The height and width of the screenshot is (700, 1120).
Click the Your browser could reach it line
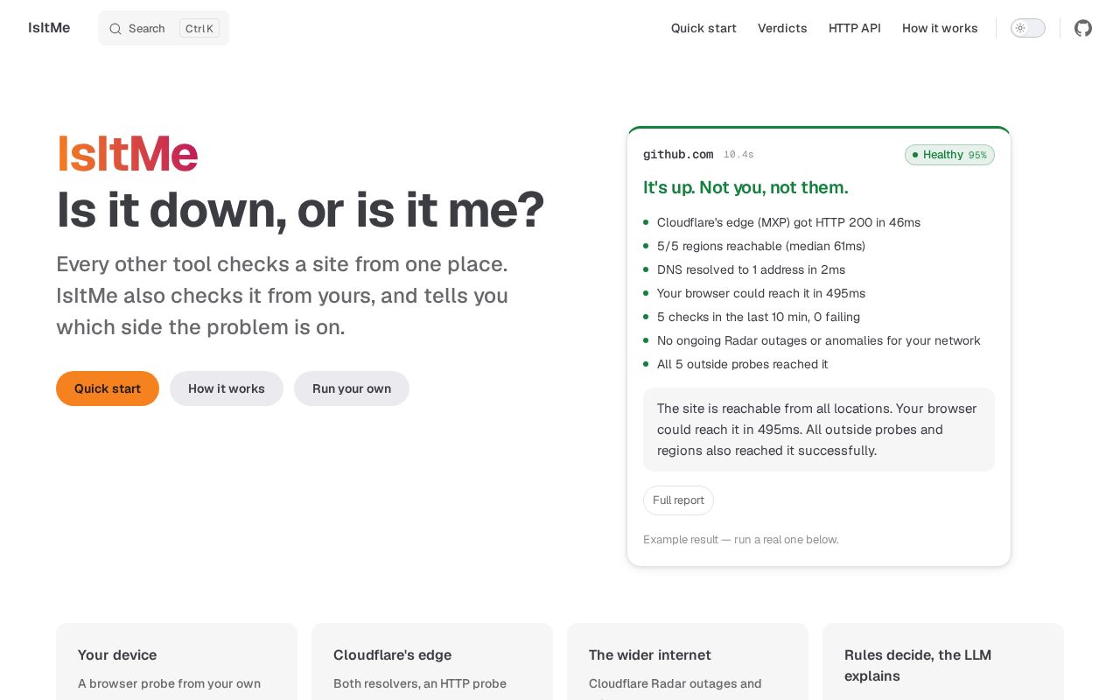click(761, 293)
